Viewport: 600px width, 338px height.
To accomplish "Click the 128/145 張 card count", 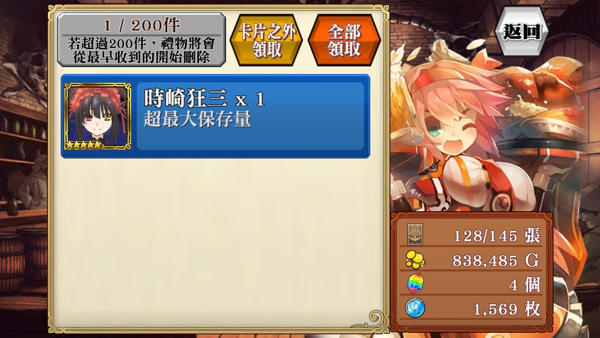I will click(496, 236).
